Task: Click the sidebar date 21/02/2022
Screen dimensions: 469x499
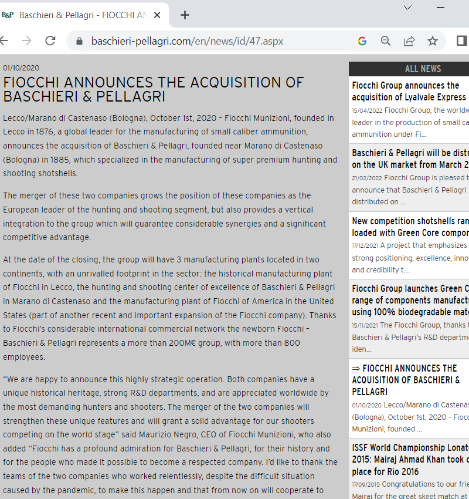Action: pyautogui.click(x=366, y=178)
